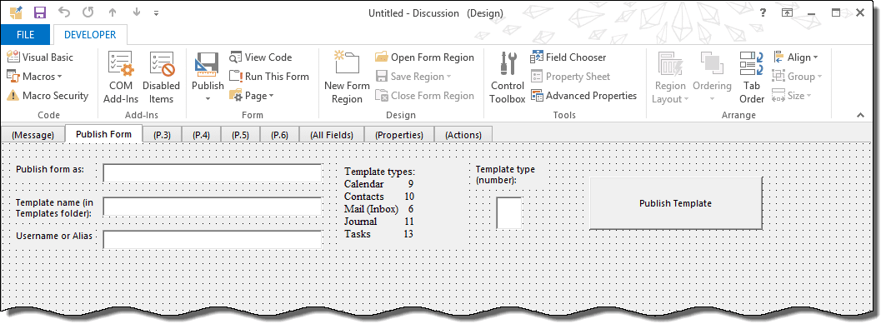Run This Form
Viewport: 886px width, 329px height.
coord(269,76)
